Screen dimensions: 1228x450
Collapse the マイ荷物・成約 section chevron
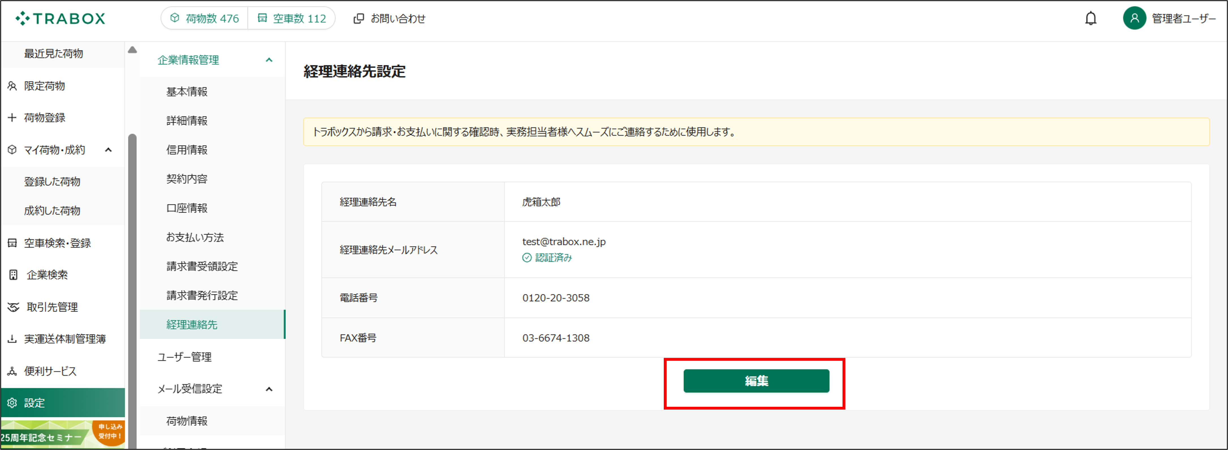coord(108,149)
